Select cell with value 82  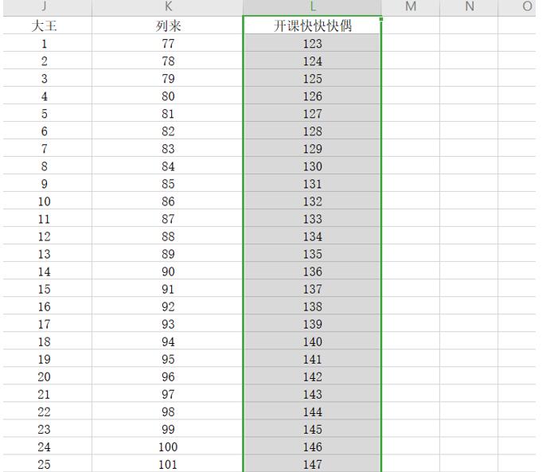click(x=168, y=131)
